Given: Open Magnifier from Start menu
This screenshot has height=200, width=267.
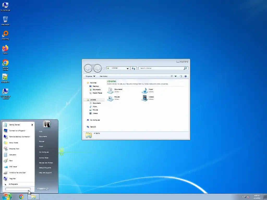Looking at the screenshot, I should pos(19,179).
